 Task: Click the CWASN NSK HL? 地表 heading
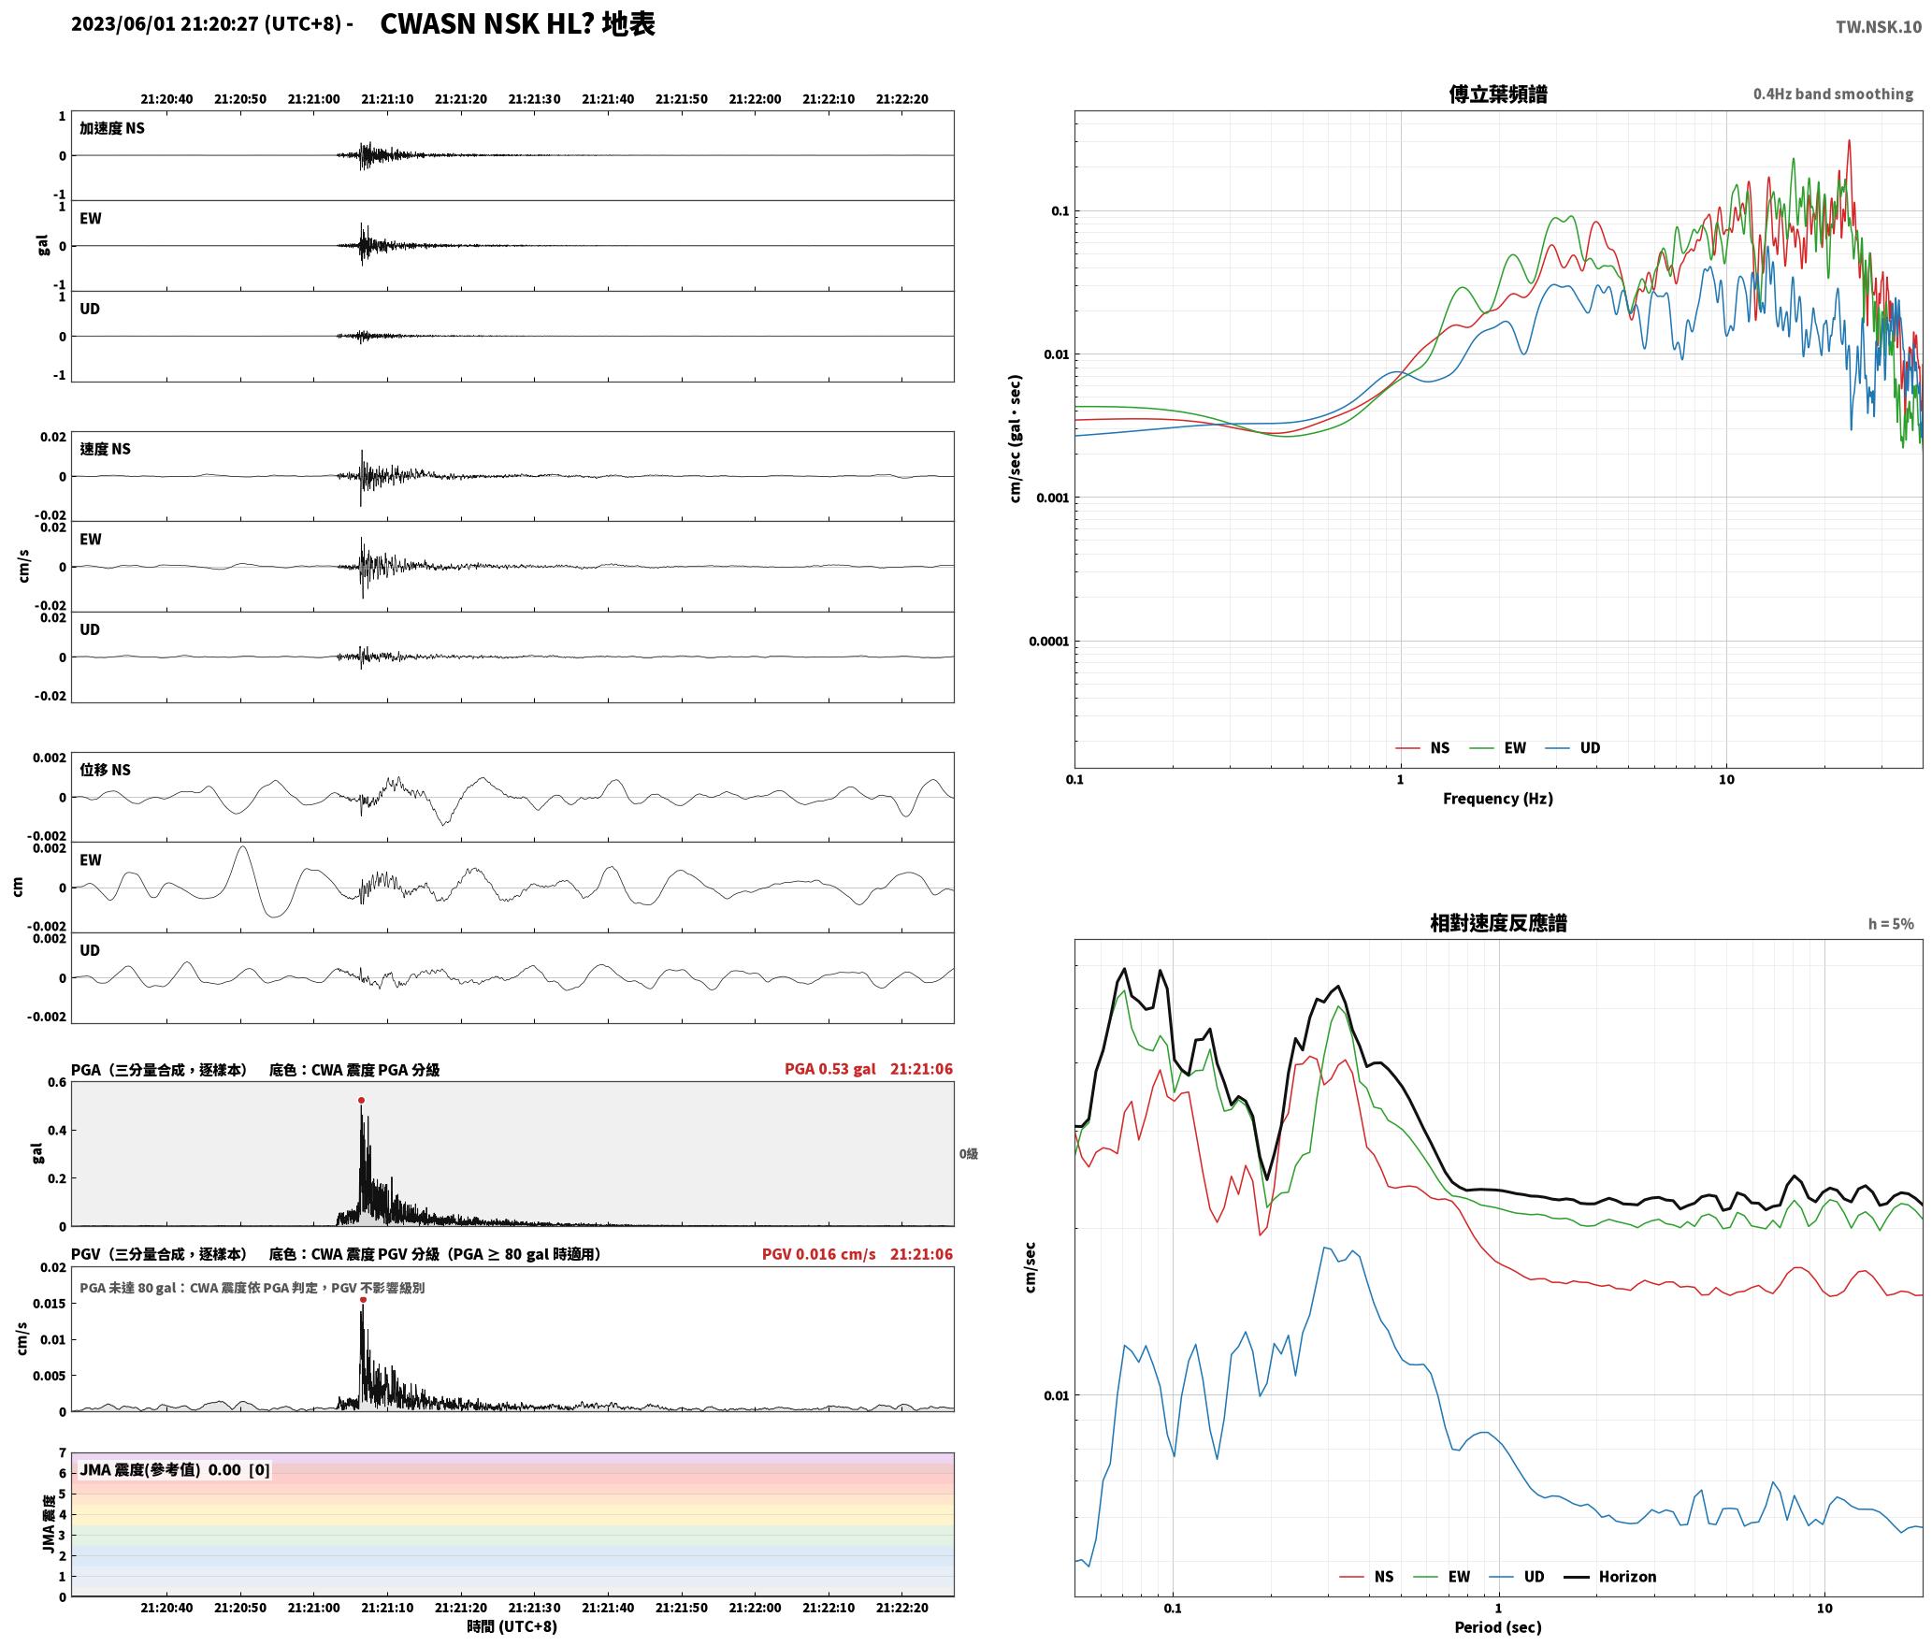[x=517, y=24]
